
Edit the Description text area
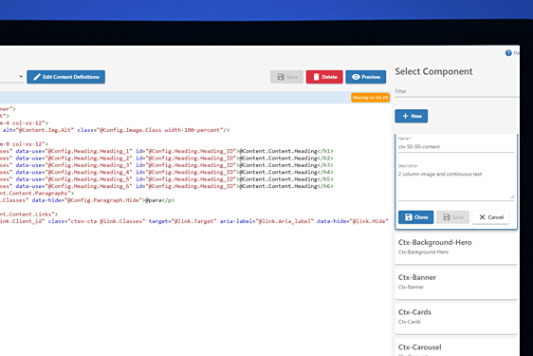(456, 185)
